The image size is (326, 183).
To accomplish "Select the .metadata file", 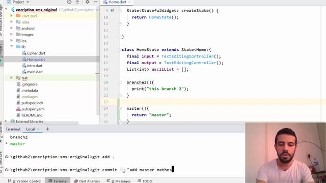I will point(30,90).
